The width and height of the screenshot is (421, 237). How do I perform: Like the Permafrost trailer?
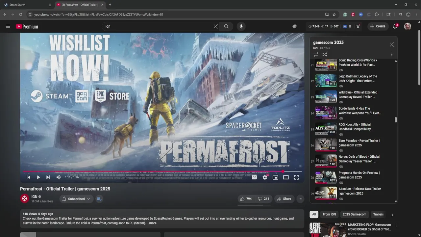(246, 199)
